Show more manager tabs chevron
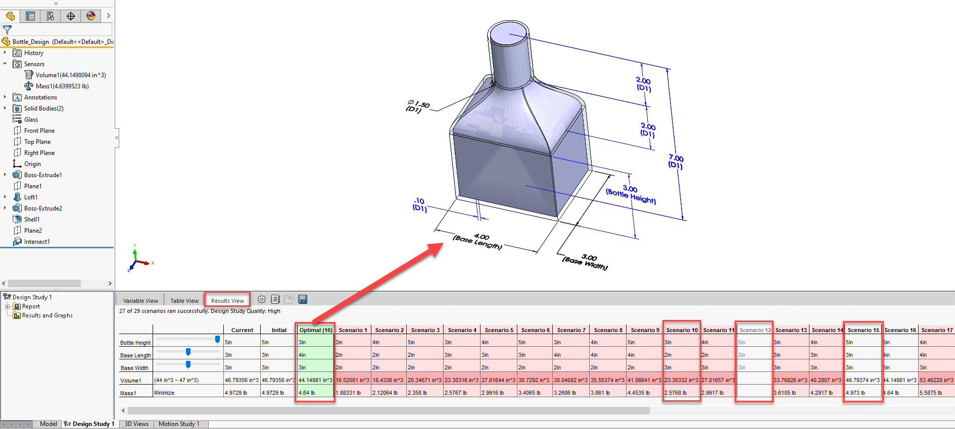 [108, 16]
